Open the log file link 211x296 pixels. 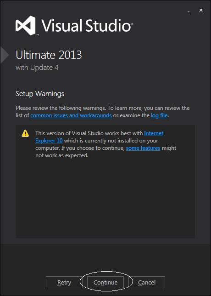[x=159, y=115]
